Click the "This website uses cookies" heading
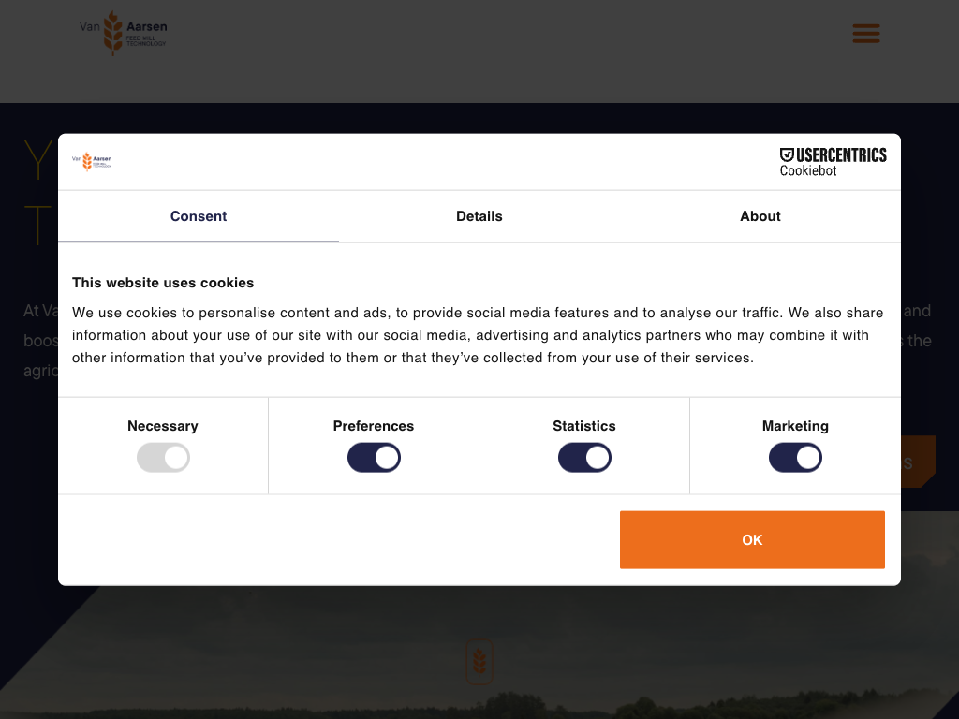This screenshot has width=959, height=719. pyautogui.click(x=163, y=283)
